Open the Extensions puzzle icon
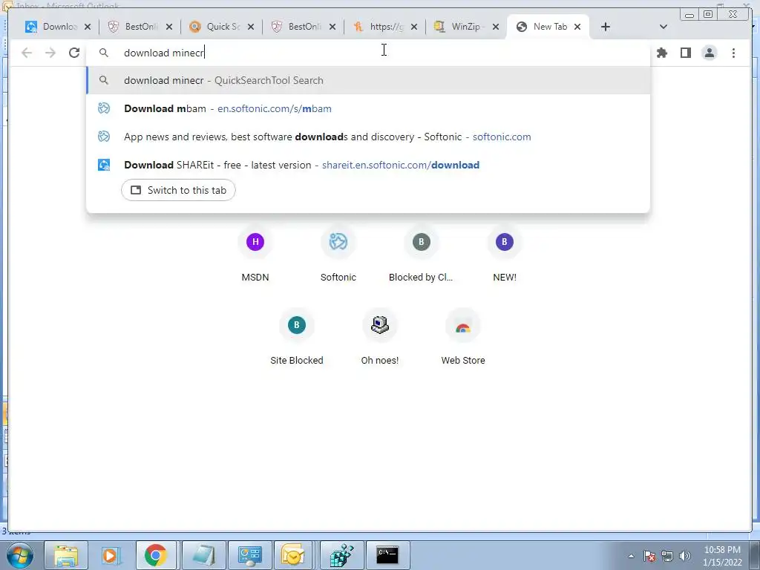 click(662, 53)
